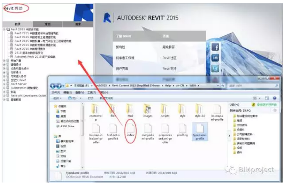Select the merged.xml-profile file
Screen dimensions: 286x185
point(148,132)
